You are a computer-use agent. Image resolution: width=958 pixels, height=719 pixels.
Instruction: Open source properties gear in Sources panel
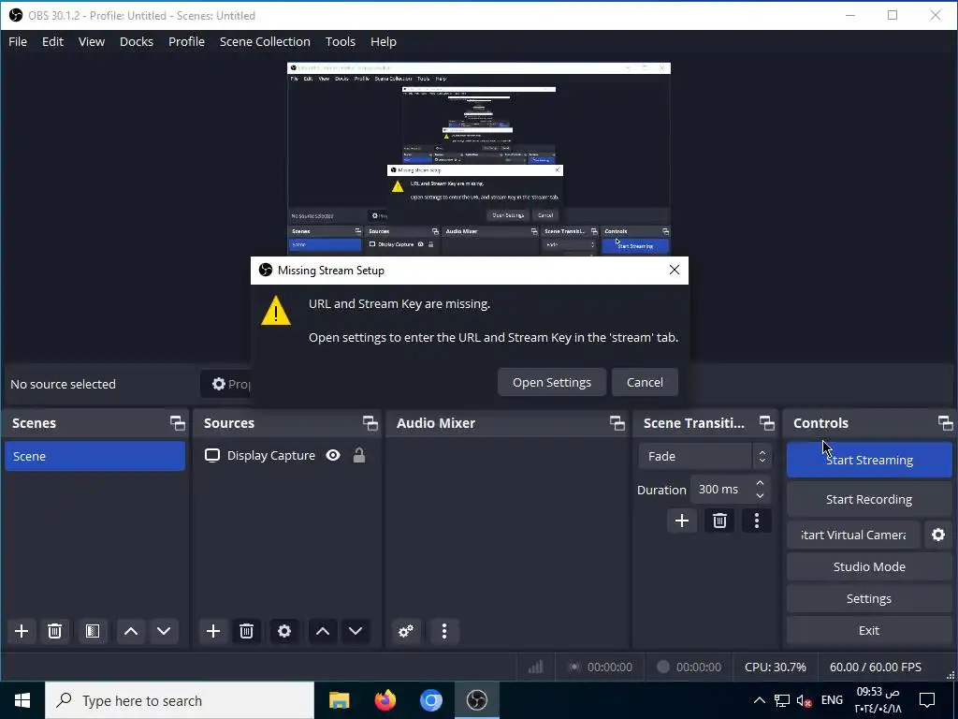284,631
